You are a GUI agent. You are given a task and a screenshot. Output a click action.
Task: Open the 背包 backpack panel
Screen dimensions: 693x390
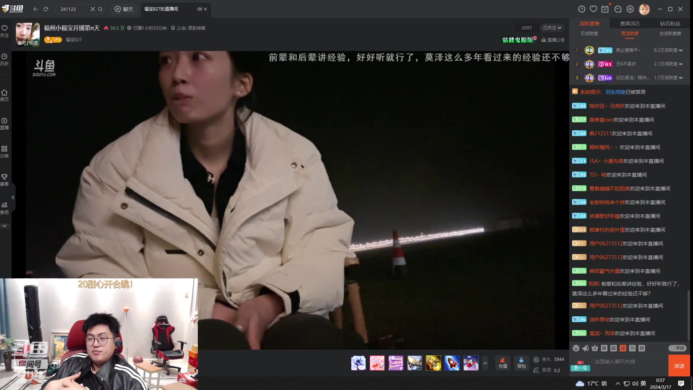click(521, 363)
